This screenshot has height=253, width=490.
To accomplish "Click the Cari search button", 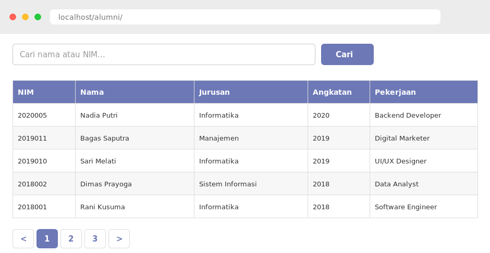I will 347,54.
